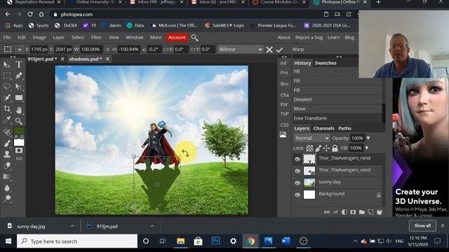Open the image panel icon in sidebar

tap(283, 134)
